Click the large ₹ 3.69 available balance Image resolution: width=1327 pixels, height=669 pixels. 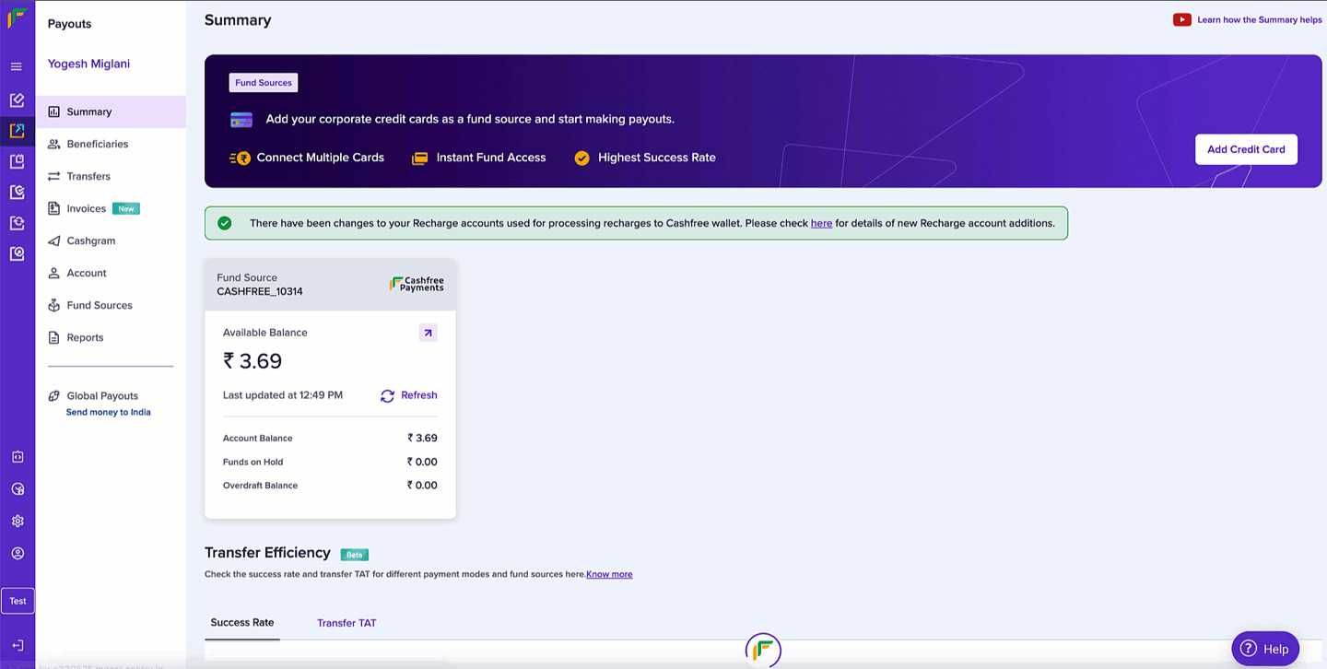pos(252,361)
